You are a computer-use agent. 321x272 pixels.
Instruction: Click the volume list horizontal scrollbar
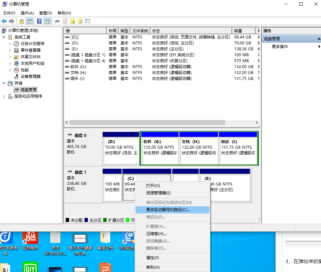click(147, 122)
